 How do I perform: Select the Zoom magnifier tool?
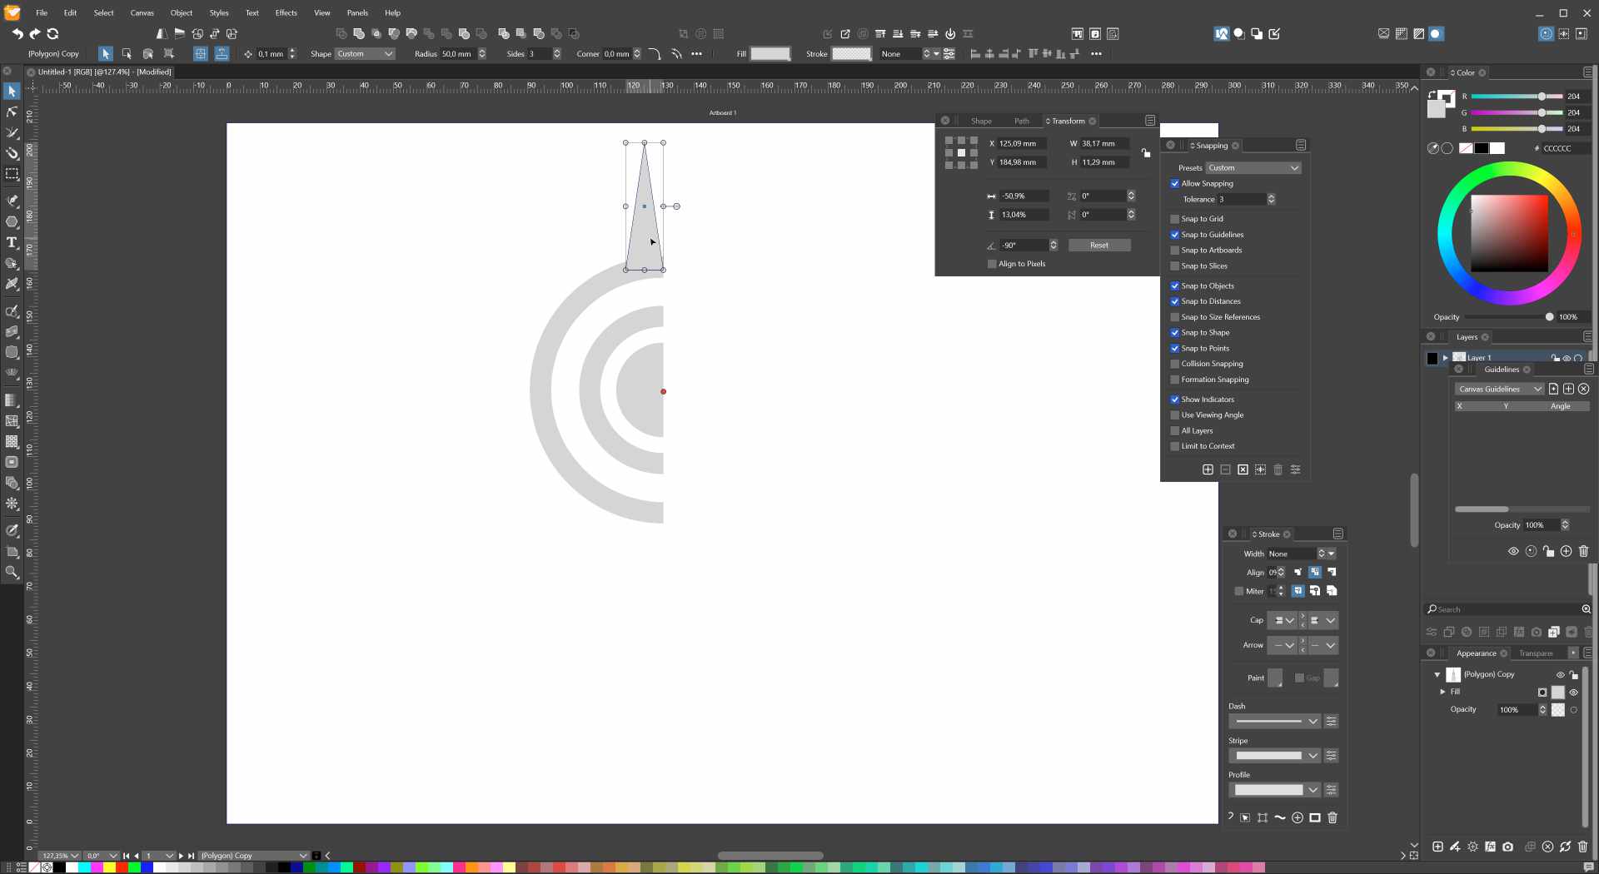tap(12, 572)
